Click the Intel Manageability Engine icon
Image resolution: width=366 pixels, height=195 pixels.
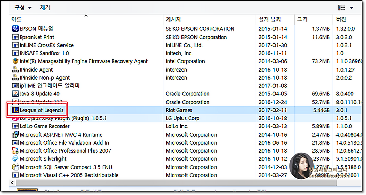(15, 61)
